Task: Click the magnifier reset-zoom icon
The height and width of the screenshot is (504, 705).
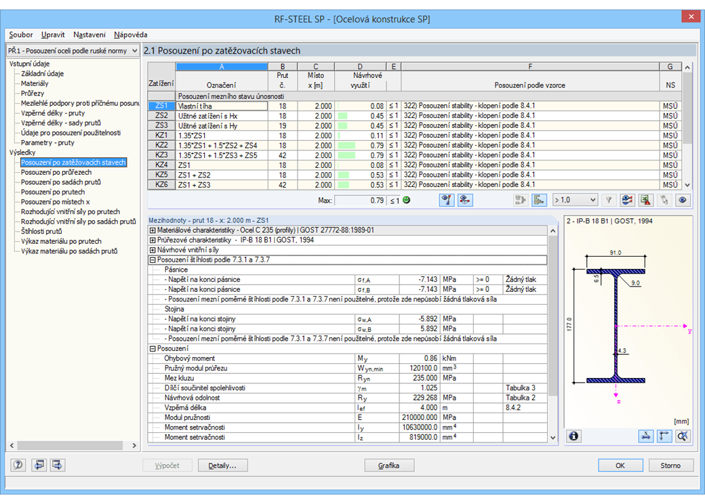Action: (x=683, y=436)
